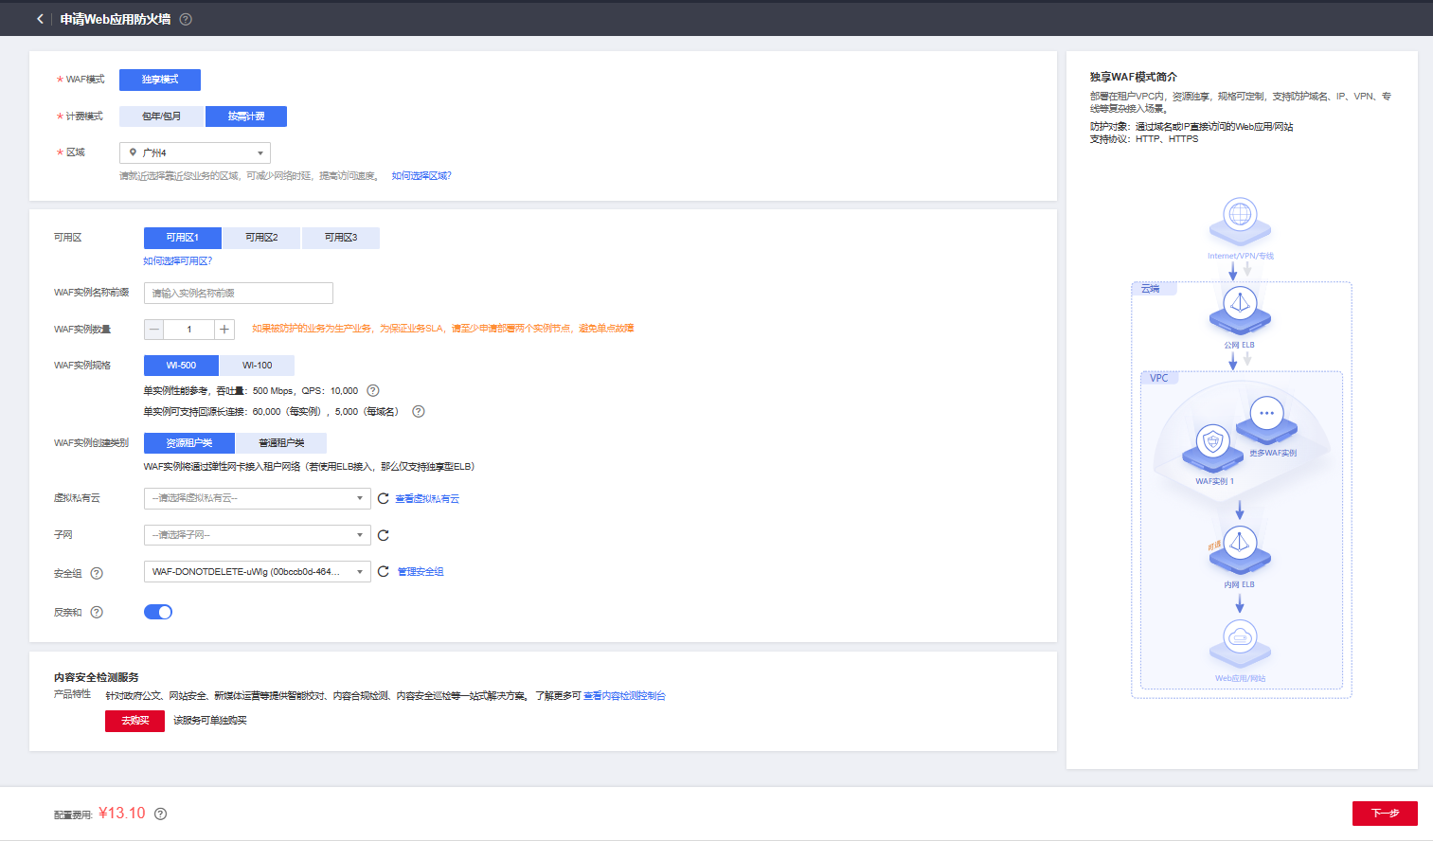Open the 管理安全组 link
This screenshot has width=1433, height=841.
coord(421,572)
